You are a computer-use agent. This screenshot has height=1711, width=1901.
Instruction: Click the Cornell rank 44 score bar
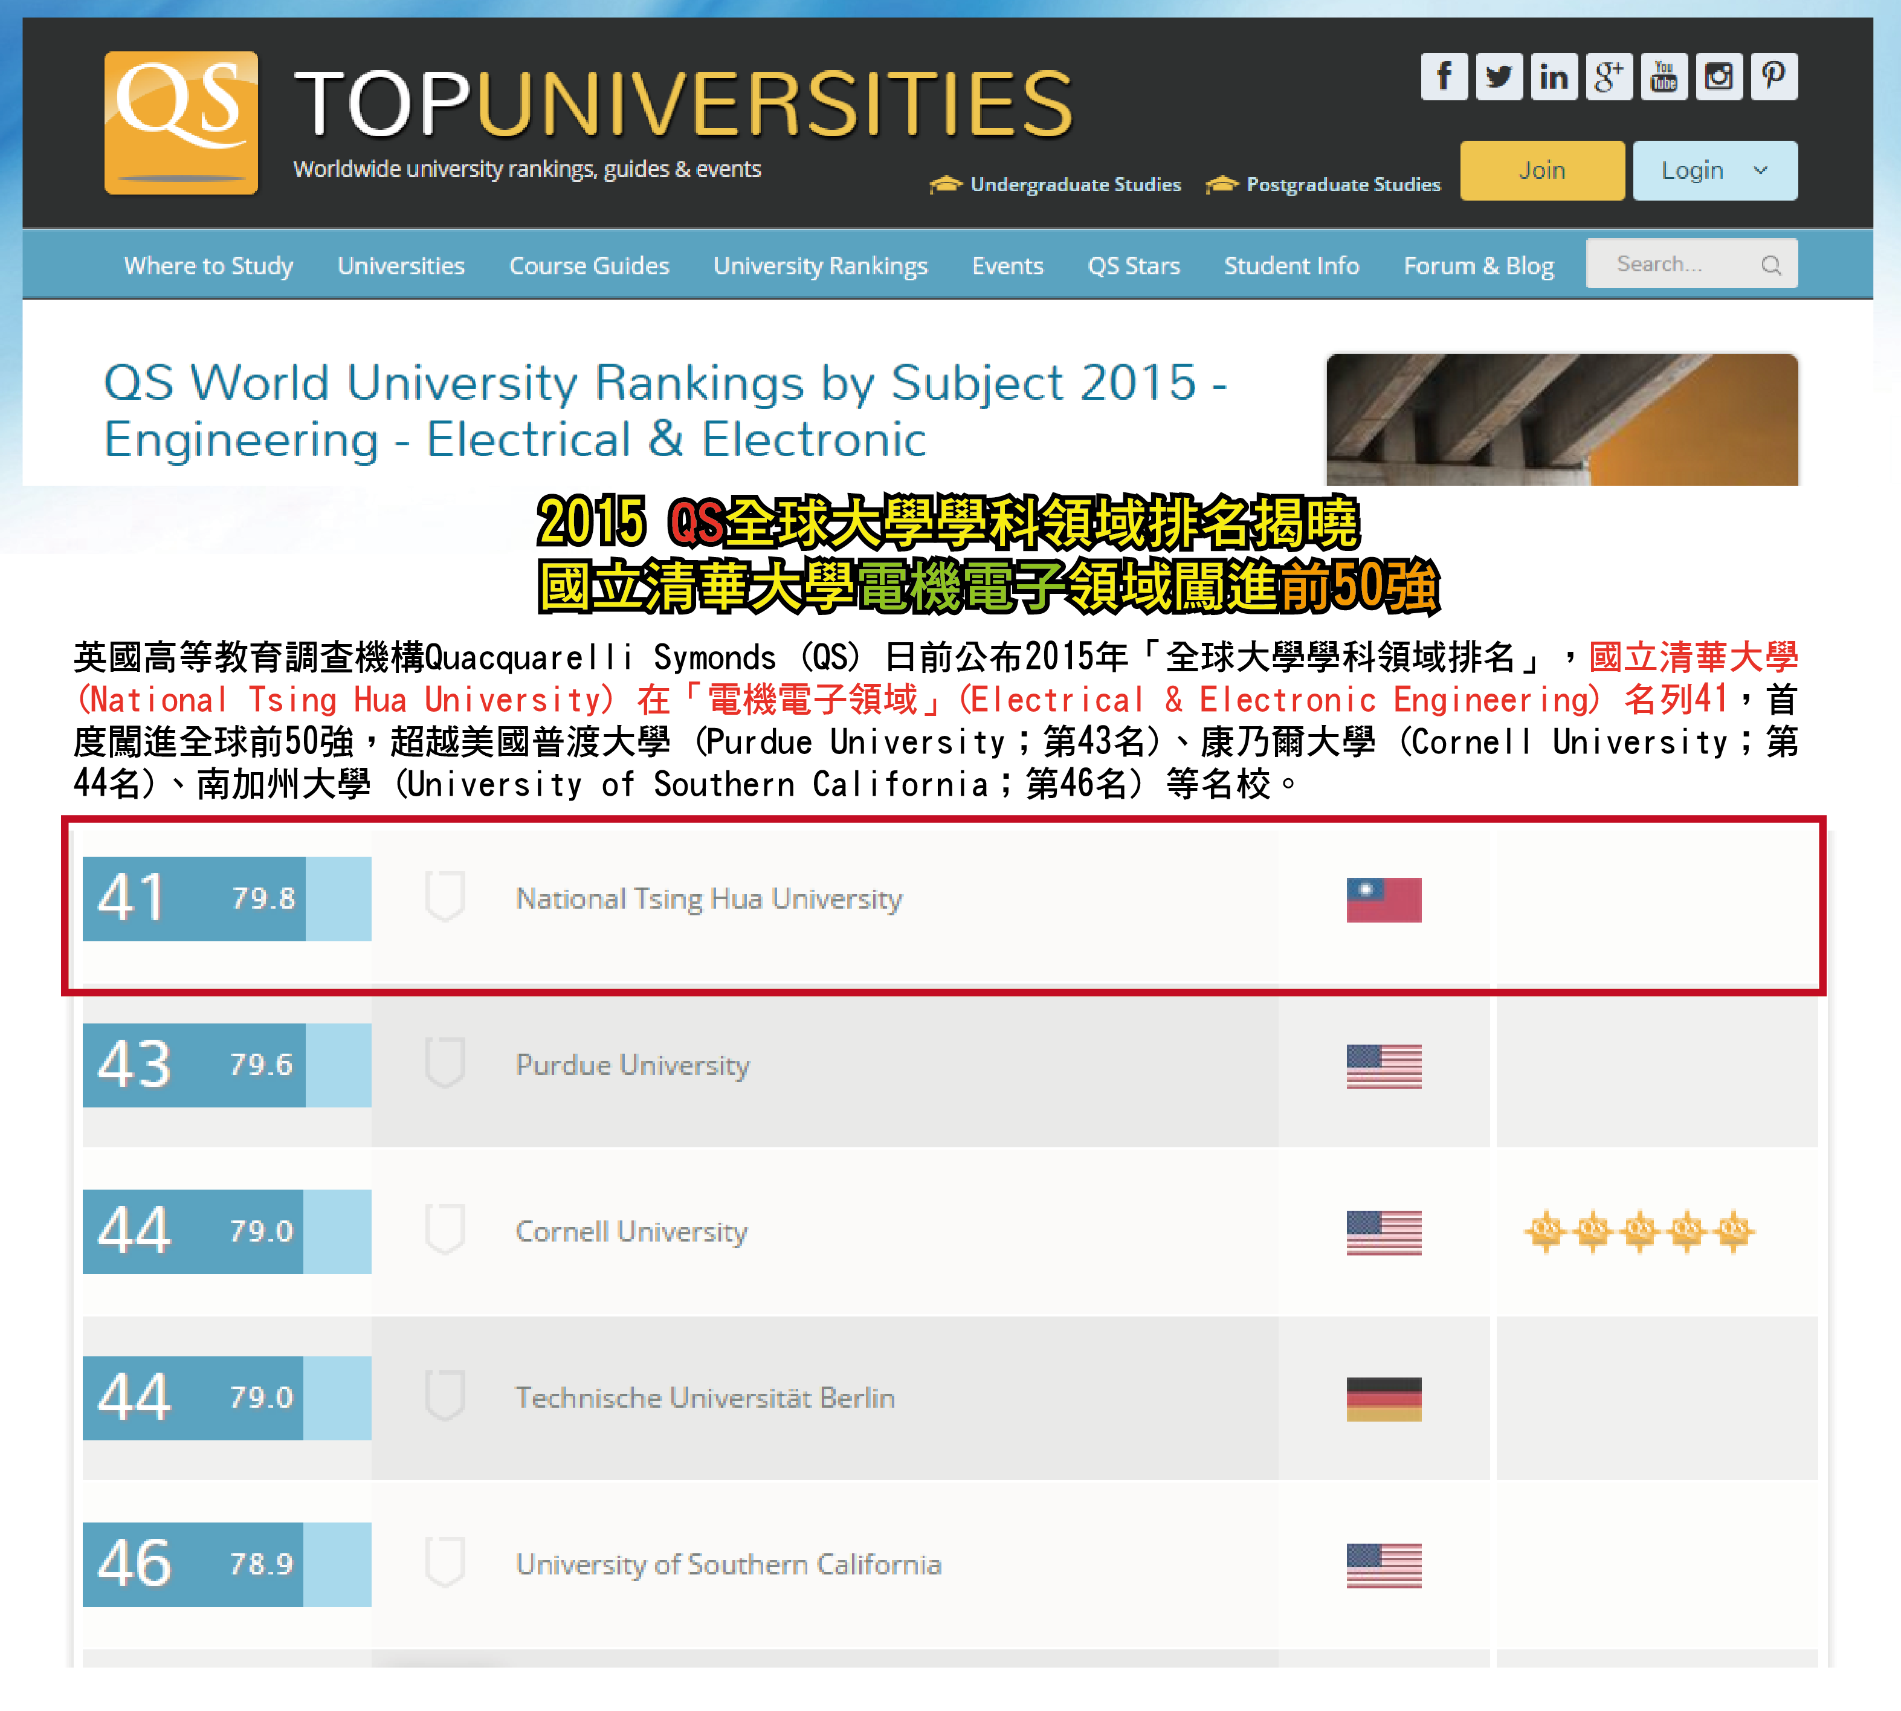pos(227,1231)
